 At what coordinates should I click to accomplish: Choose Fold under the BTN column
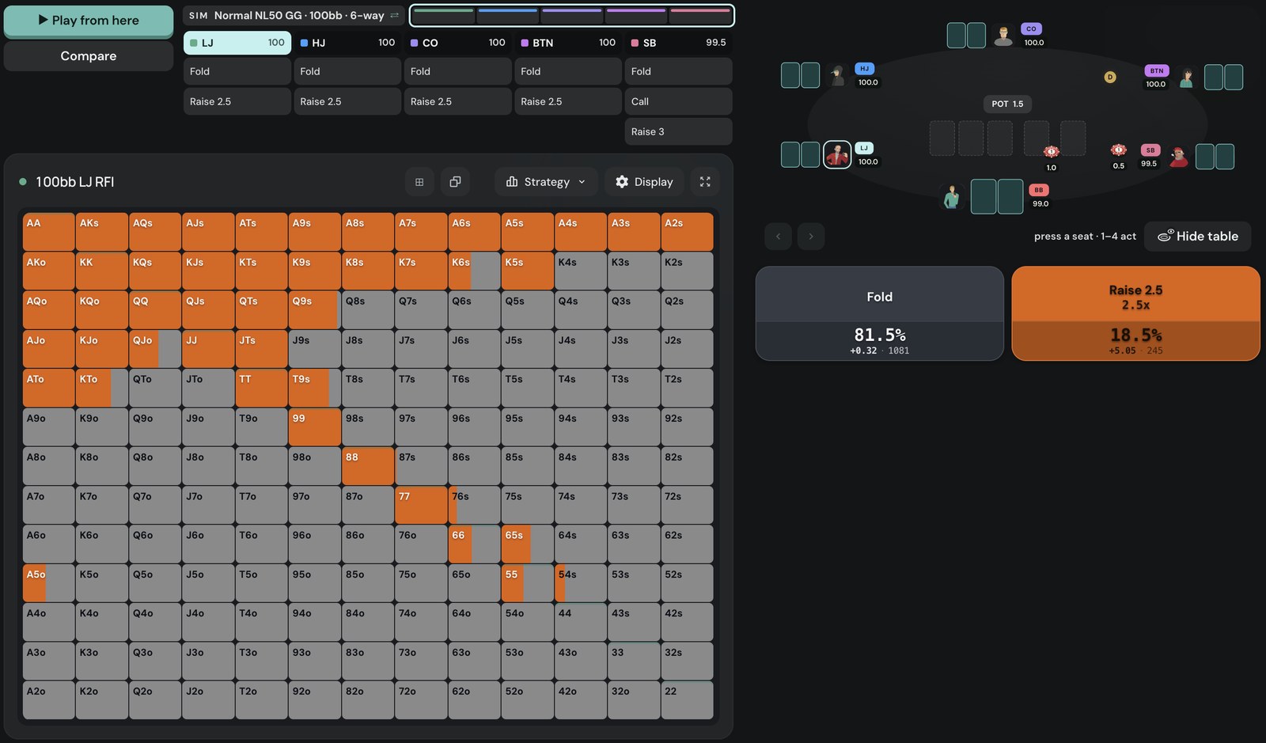(568, 71)
